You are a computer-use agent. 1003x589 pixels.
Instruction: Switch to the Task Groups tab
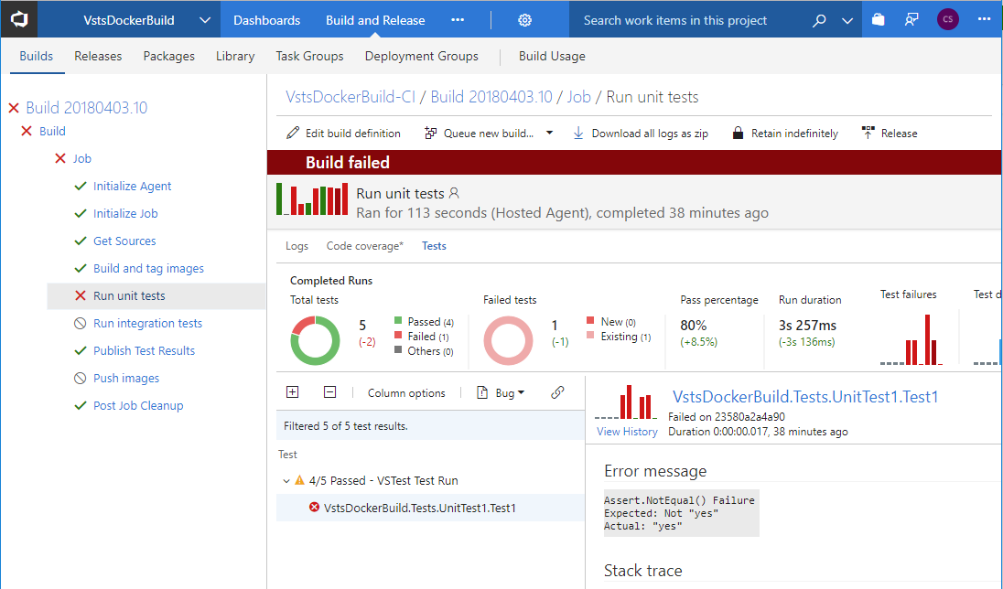pos(309,57)
